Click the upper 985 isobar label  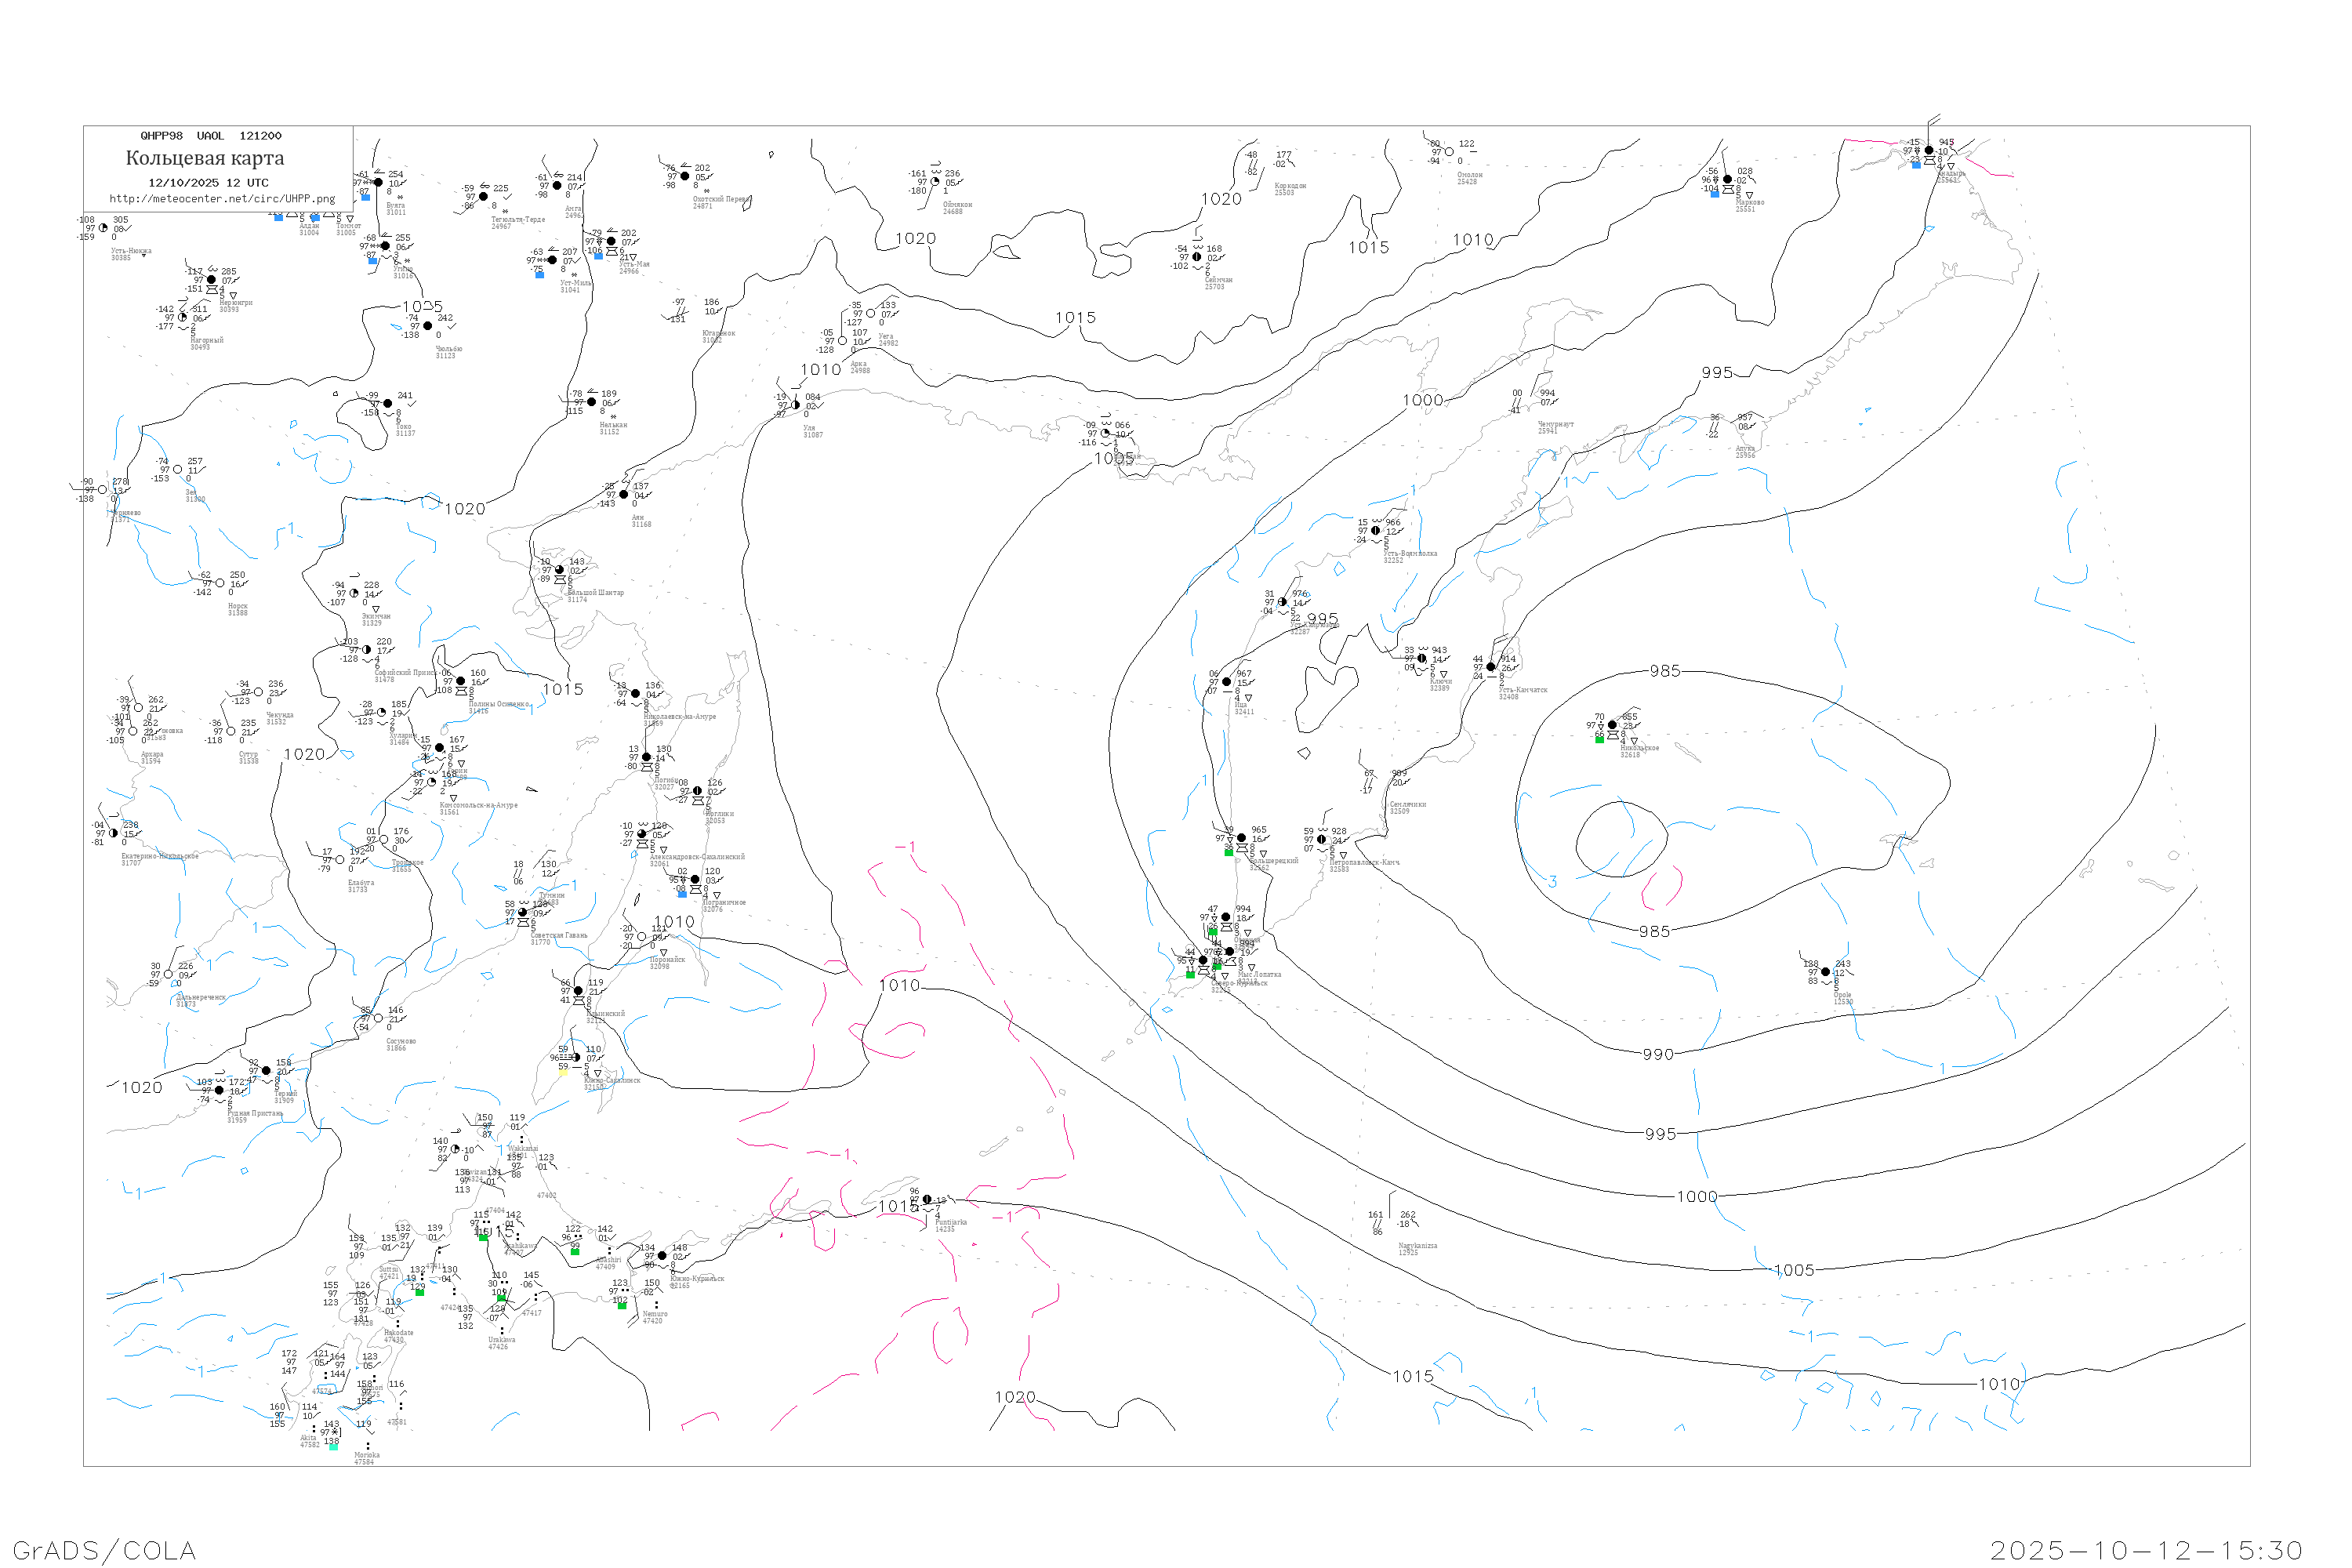pos(1665,671)
